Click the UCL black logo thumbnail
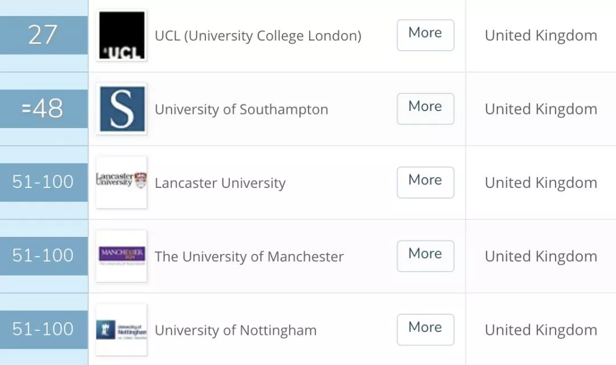 pos(121,35)
